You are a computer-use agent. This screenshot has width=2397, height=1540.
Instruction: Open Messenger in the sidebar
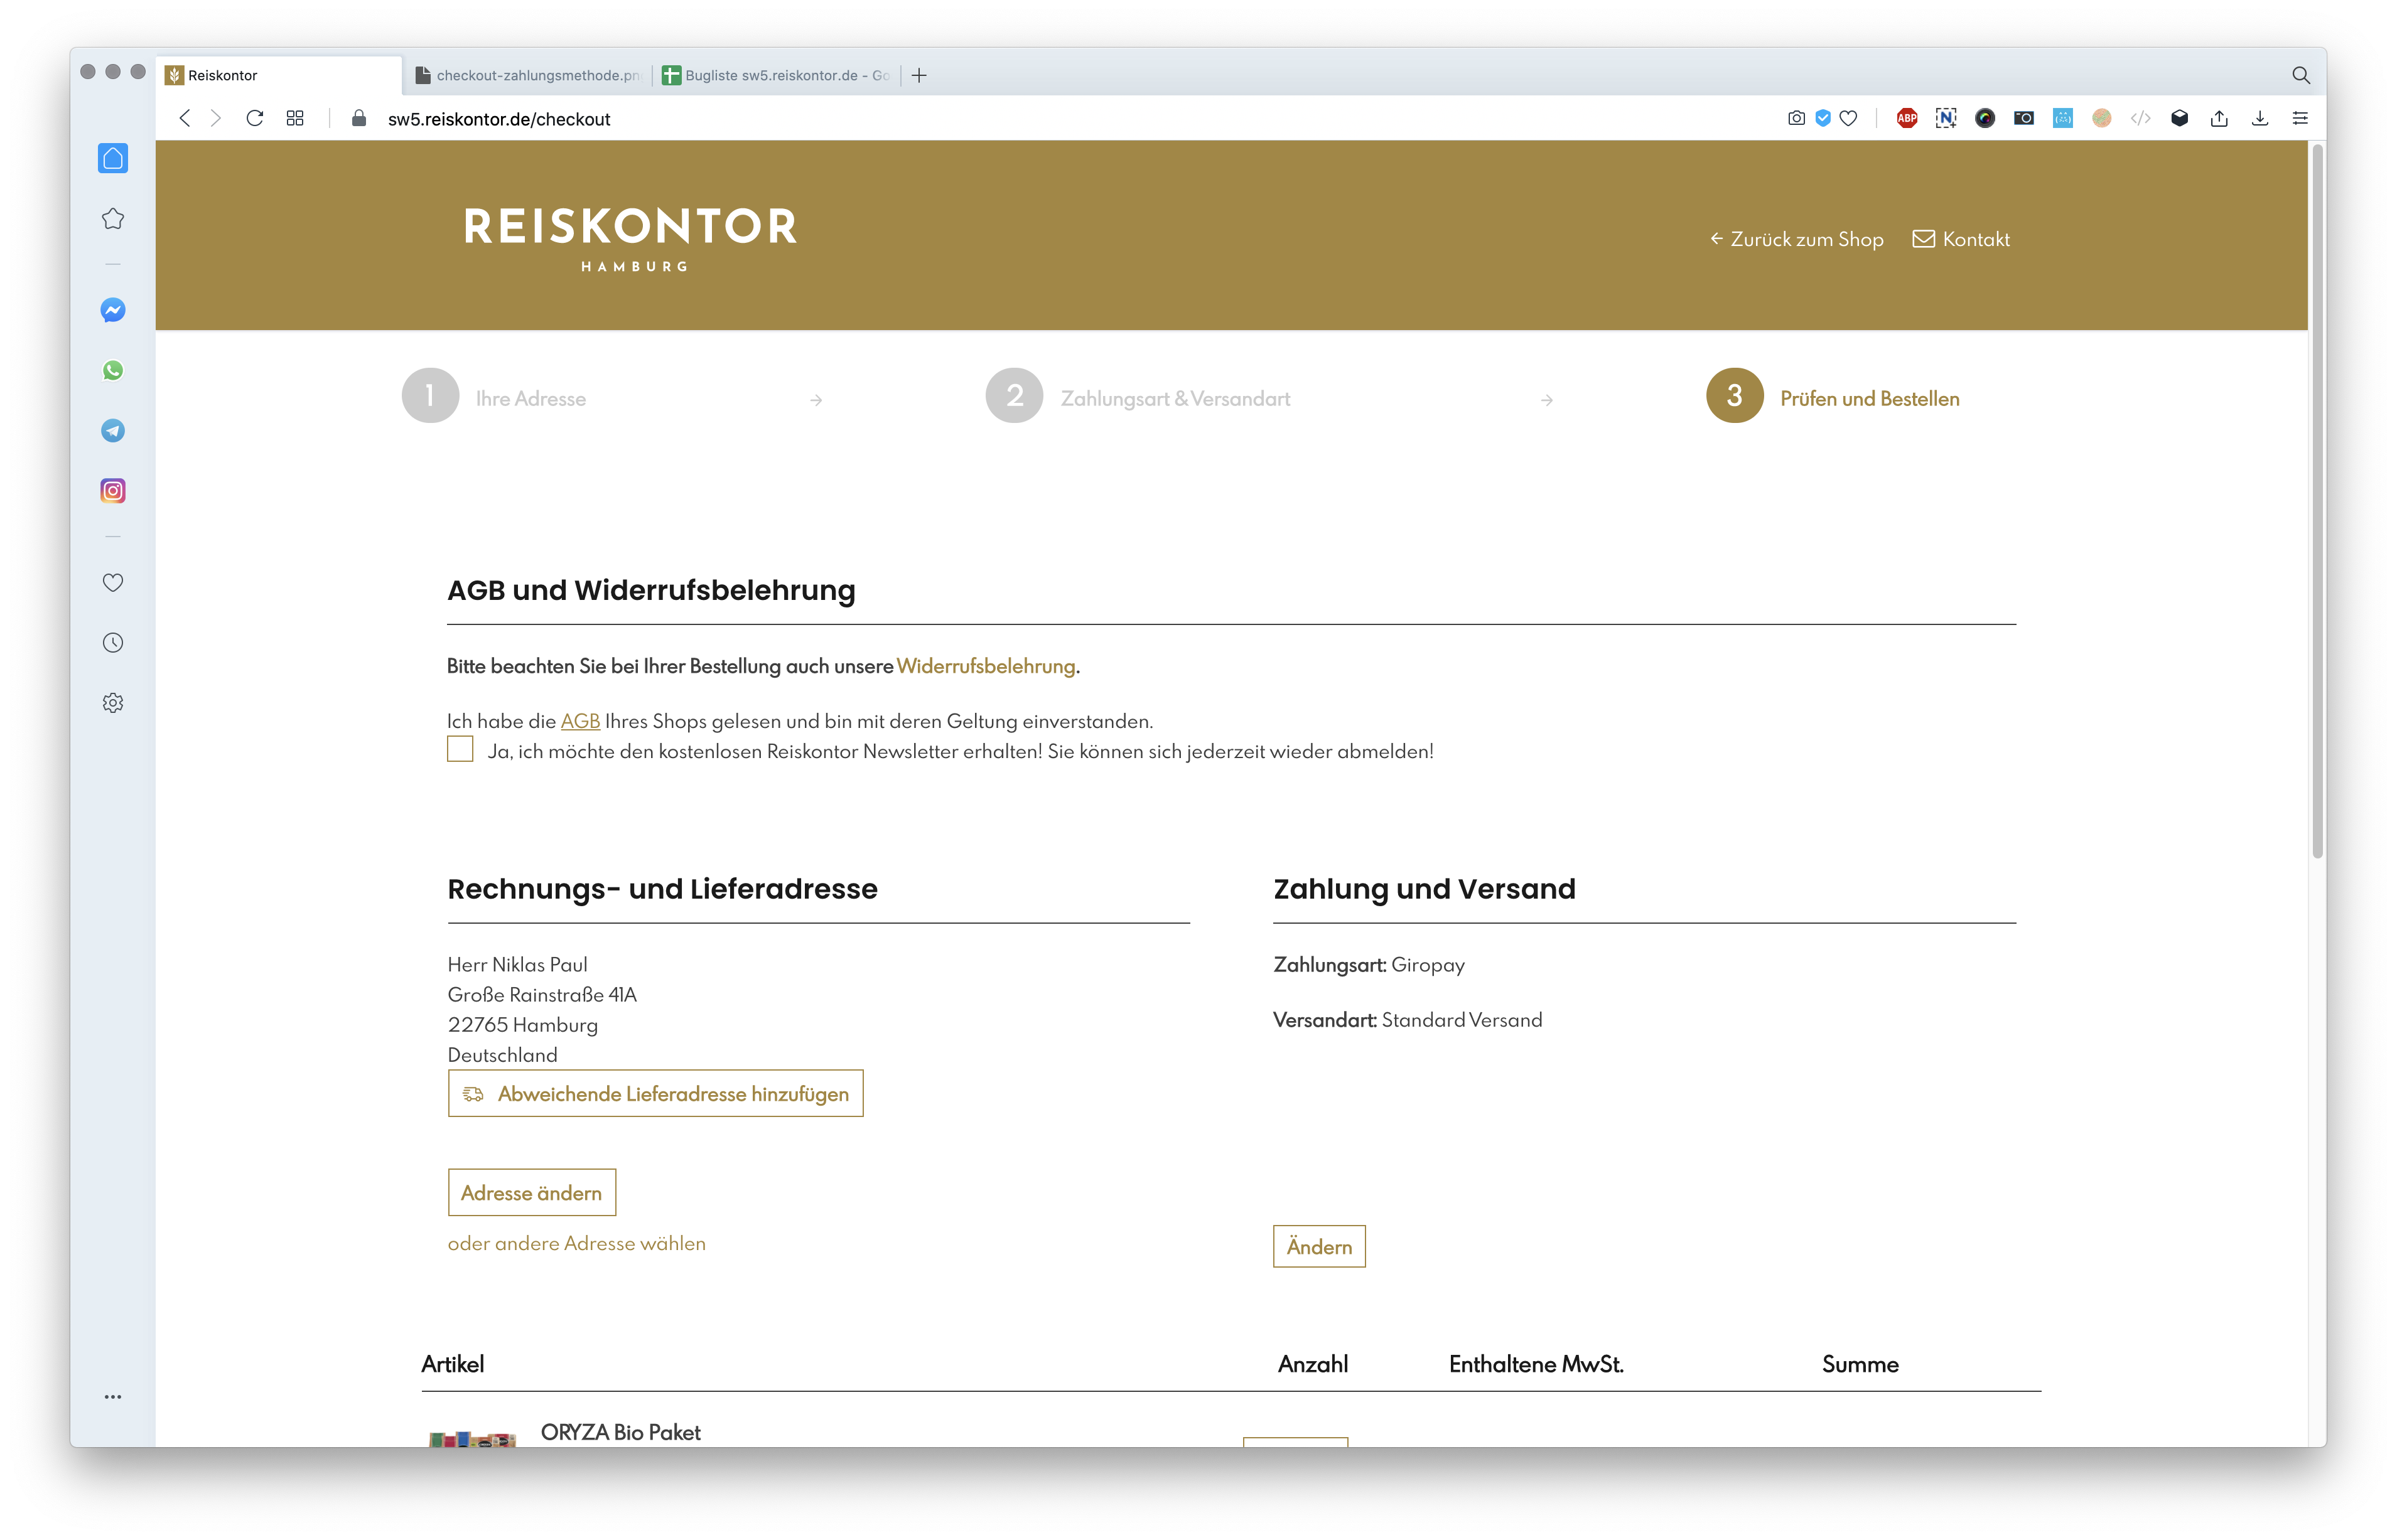coord(113,311)
